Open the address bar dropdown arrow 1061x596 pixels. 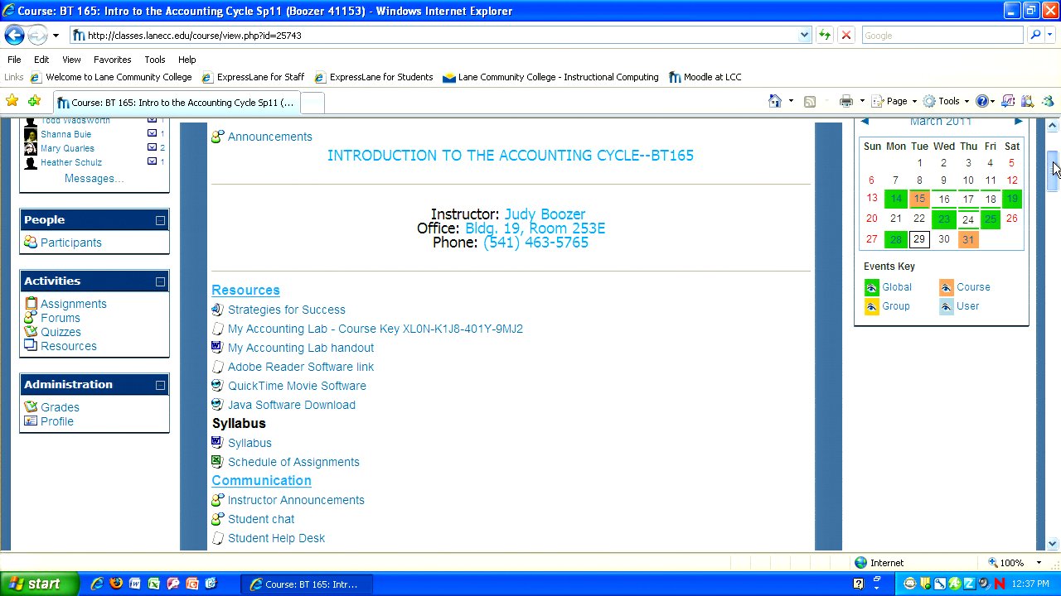[x=804, y=36]
